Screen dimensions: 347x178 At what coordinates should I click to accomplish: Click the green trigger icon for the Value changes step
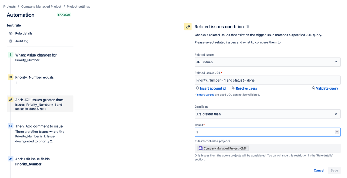point(11,55)
